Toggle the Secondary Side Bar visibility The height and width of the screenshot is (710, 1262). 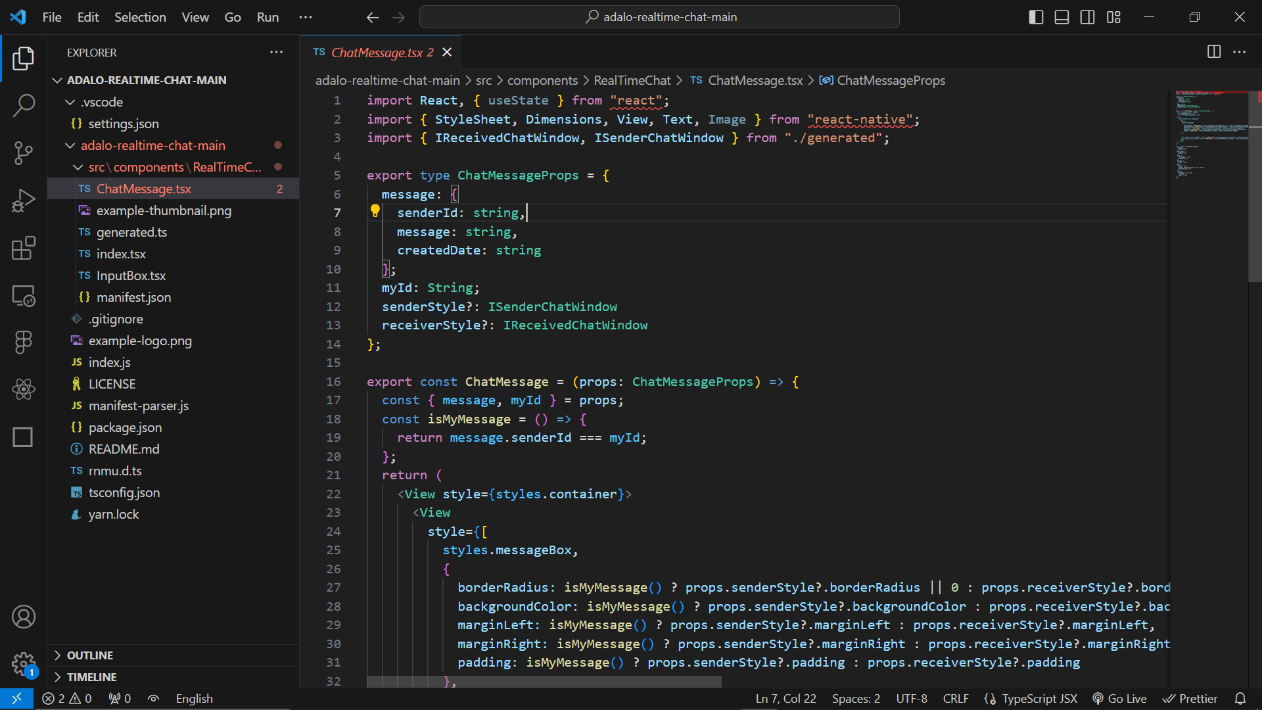coord(1087,17)
